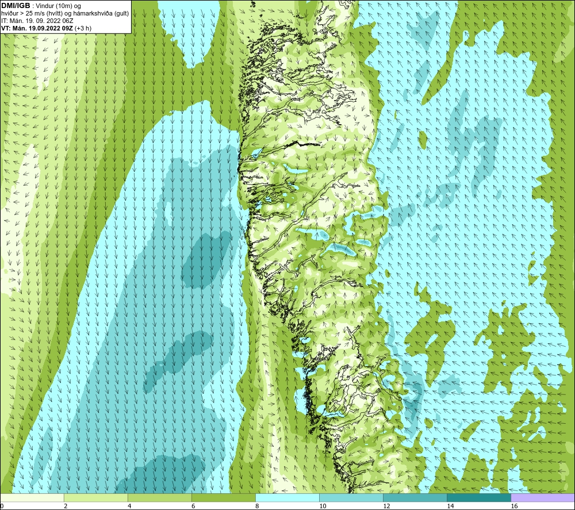The image size is (575, 510).
Task: Click the legend tick label '16'
Action: [514, 507]
